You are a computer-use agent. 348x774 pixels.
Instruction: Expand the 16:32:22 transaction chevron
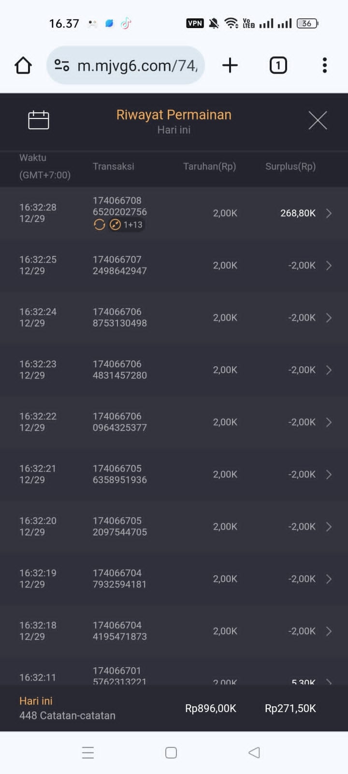pos(329,422)
